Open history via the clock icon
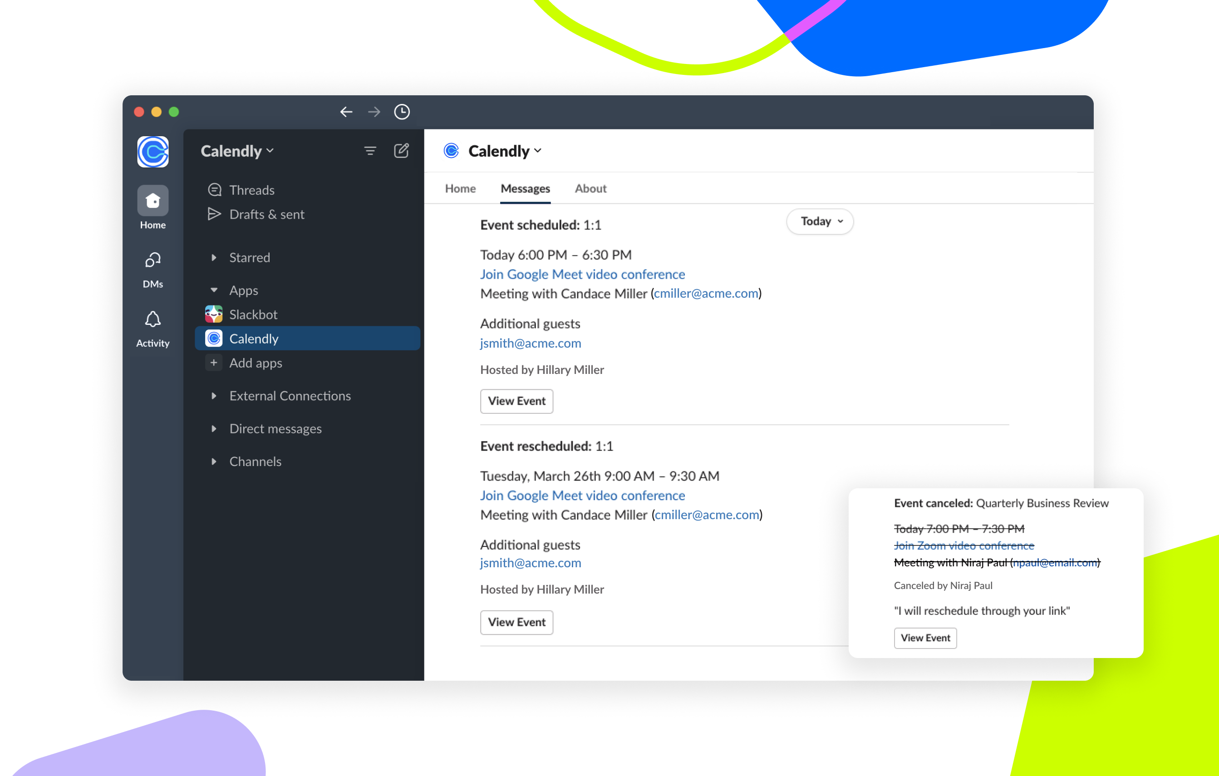 402,112
